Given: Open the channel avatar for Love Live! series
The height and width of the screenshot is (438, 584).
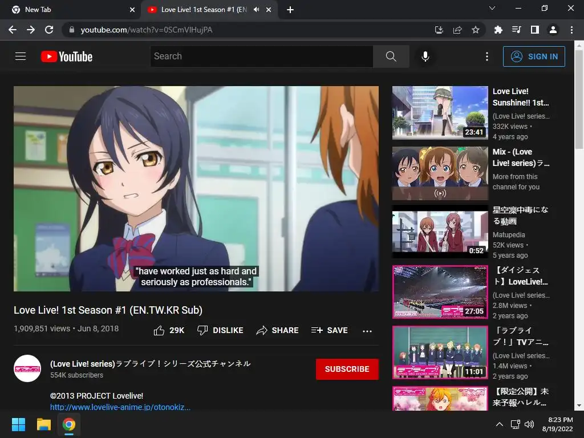Looking at the screenshot, I should [x=27, y=368].
